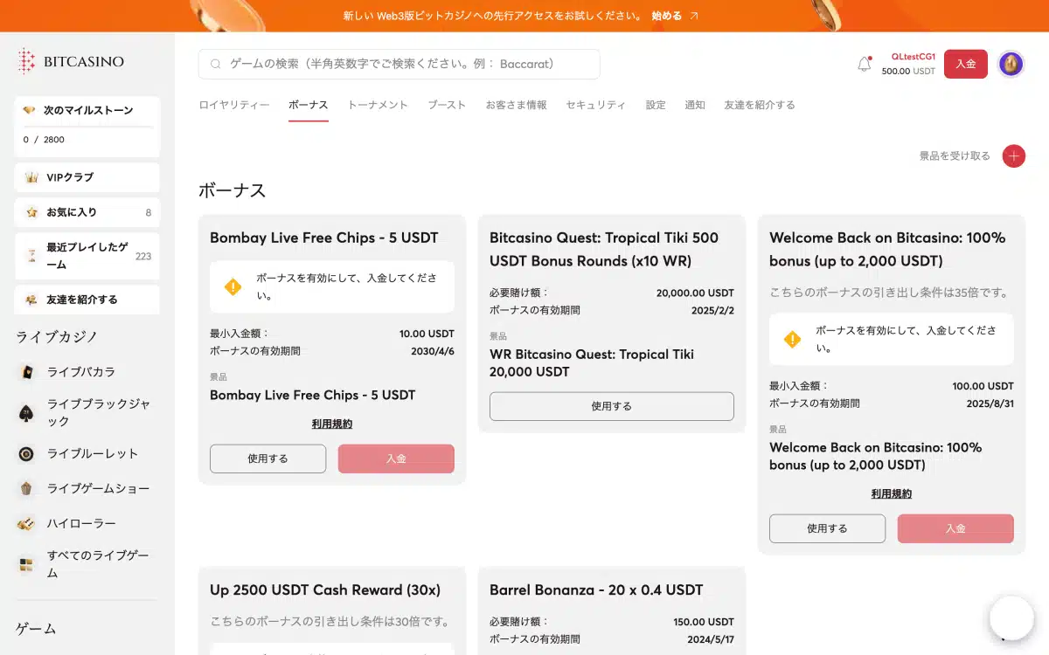Click the 友達を紹介する sidebar icon
The width and height of the screenshot is (1049, 655).
(x=31, y=300)
